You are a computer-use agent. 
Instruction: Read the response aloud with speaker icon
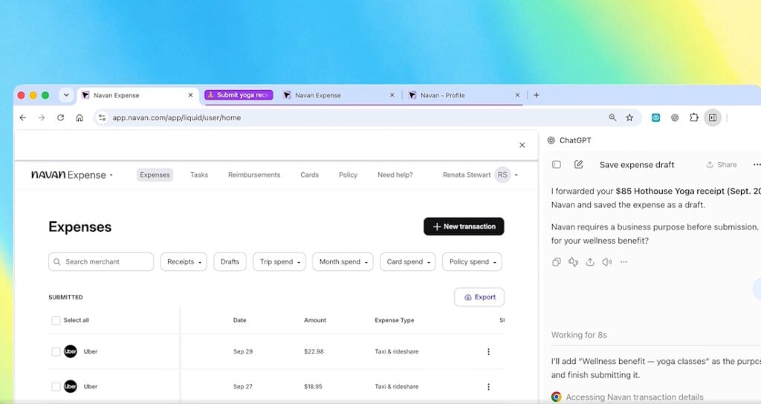click(606, 262)
